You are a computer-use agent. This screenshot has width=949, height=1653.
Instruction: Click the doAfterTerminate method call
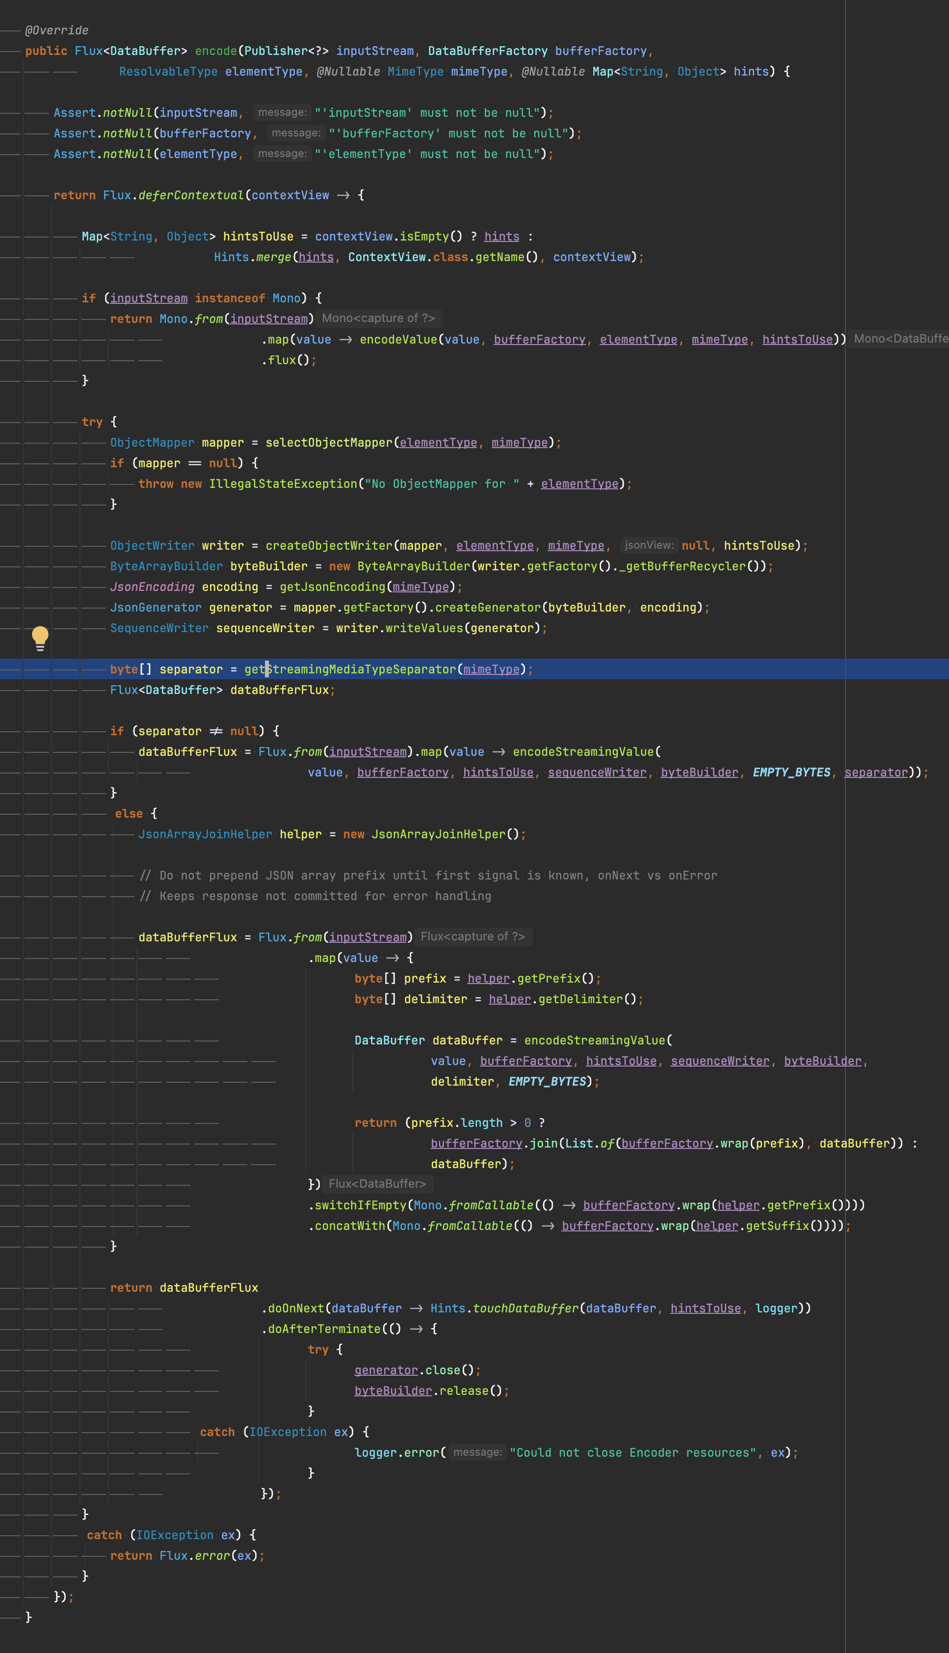point(324,1329)
